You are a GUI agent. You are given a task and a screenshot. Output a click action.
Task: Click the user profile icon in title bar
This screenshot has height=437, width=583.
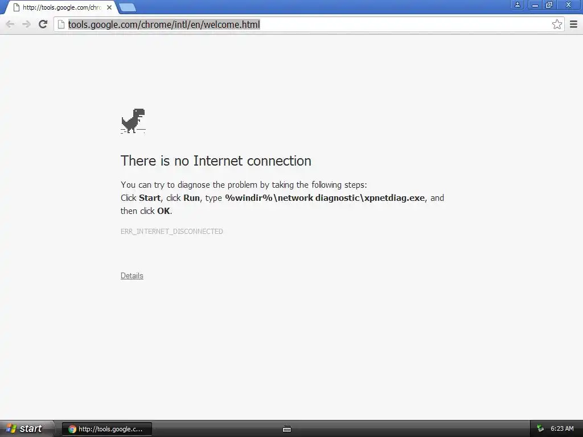point(517,5)
